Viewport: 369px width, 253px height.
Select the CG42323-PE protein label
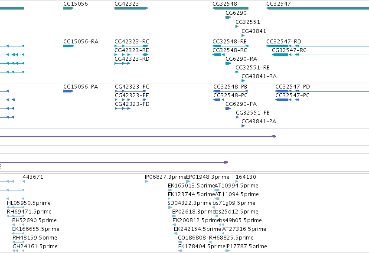coord(132,95)
